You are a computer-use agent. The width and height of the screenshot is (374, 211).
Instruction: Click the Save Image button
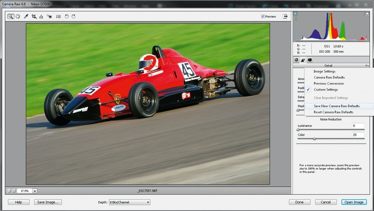coord(48,202)
